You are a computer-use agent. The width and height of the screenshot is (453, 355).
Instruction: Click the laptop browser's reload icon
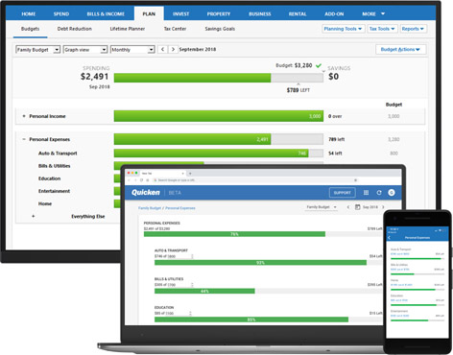141,180
